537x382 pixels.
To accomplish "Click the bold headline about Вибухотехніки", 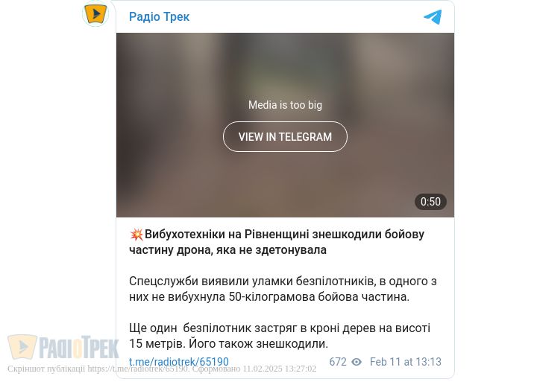I will 277,242.
